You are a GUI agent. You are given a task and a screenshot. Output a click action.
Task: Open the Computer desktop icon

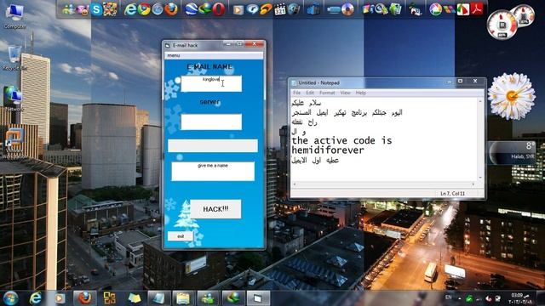[x=15, y=15]
